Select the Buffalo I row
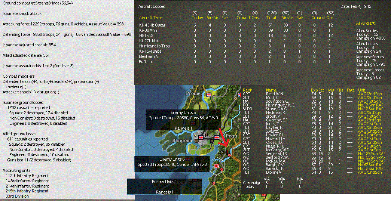Viewport: 391px width, 201px height. 237,62
